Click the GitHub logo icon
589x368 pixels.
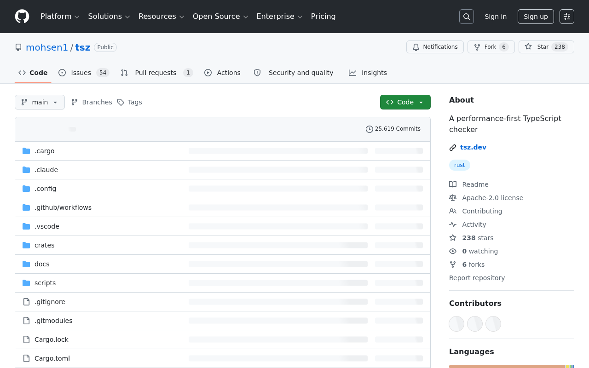[x=22, y=17]
